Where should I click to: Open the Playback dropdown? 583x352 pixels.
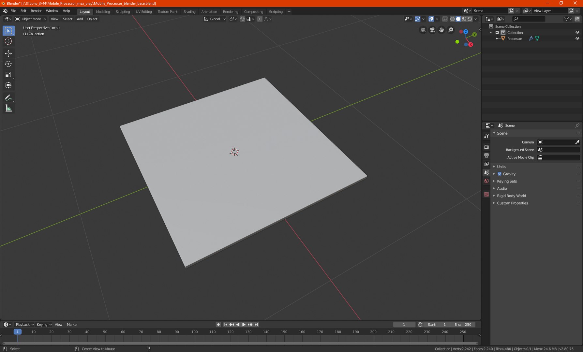coord(24,325)
